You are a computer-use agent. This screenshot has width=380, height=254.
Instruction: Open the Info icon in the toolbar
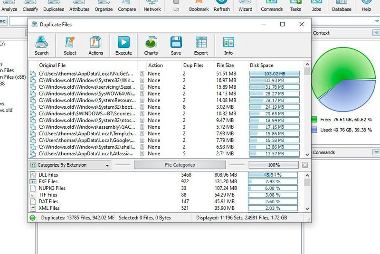coord(228,46)
